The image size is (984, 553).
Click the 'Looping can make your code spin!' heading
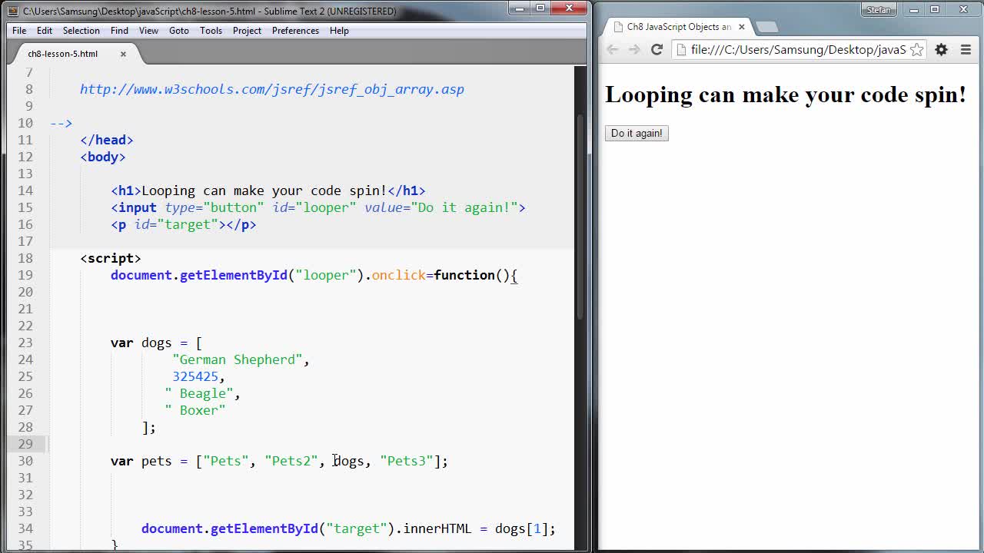point(786,94)
